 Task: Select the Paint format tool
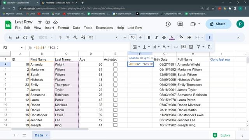(33, 38)
